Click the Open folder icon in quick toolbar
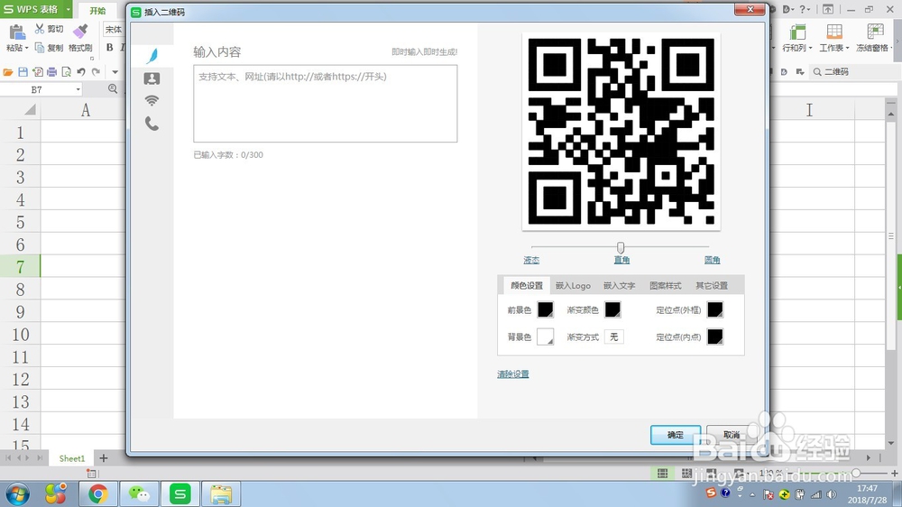 click(8, 72)
